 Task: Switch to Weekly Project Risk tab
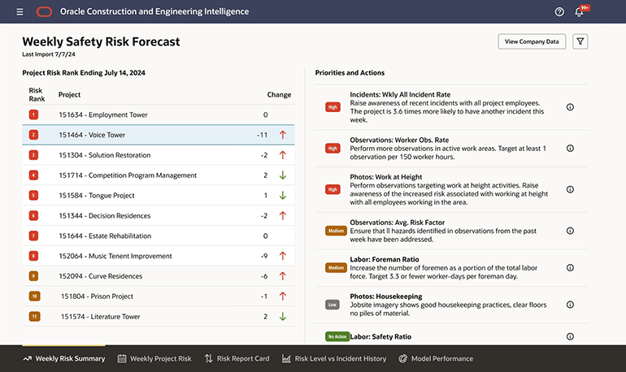coord(154,358)
